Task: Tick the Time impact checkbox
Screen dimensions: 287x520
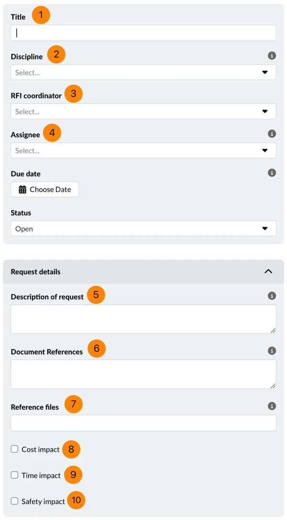Action: point(14,475)
